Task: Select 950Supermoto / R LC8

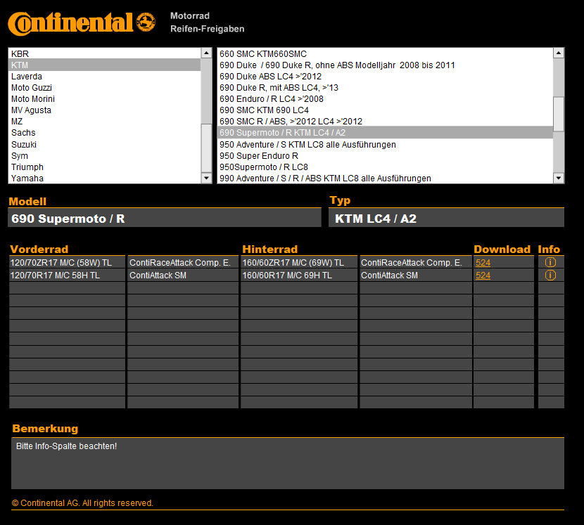Action: 385,167
